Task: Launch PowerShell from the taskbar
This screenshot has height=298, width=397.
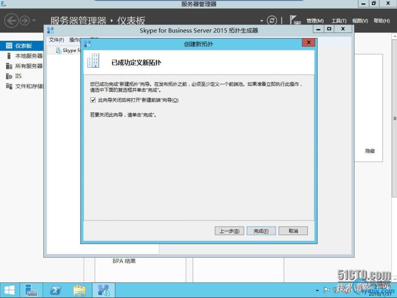Action: click(x=55, y=290)
